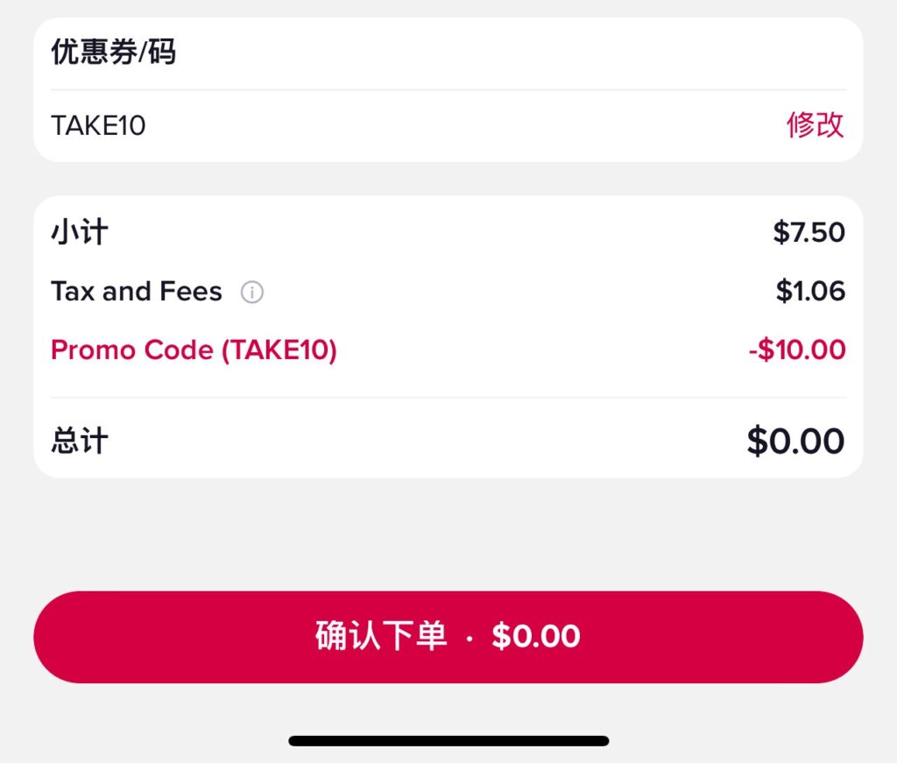
Task: Tap the Tax and Fees label
Action: point(137,291)
